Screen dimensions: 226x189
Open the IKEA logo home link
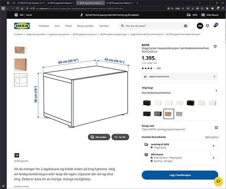tap(22, 26)
